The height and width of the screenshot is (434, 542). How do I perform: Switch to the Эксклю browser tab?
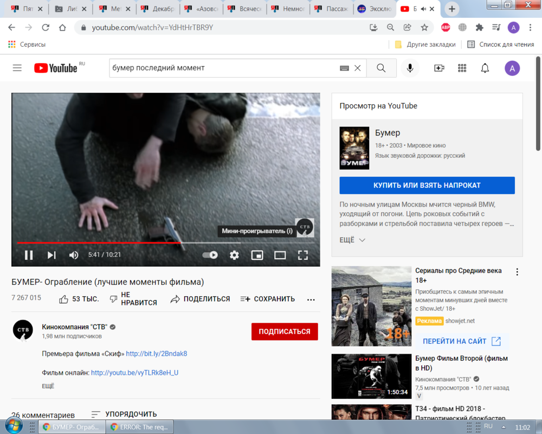[375, 9]
